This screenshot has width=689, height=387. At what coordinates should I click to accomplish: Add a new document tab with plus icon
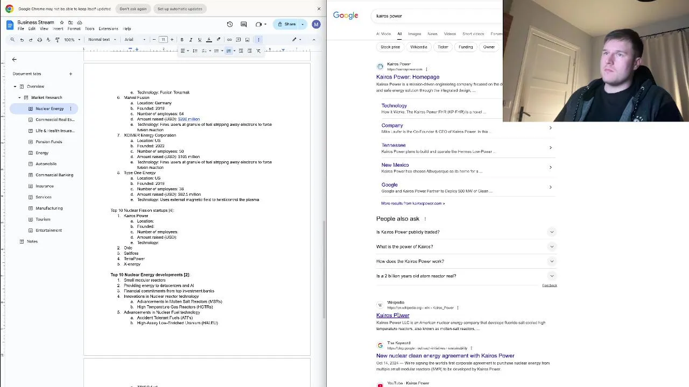[71, 74]
